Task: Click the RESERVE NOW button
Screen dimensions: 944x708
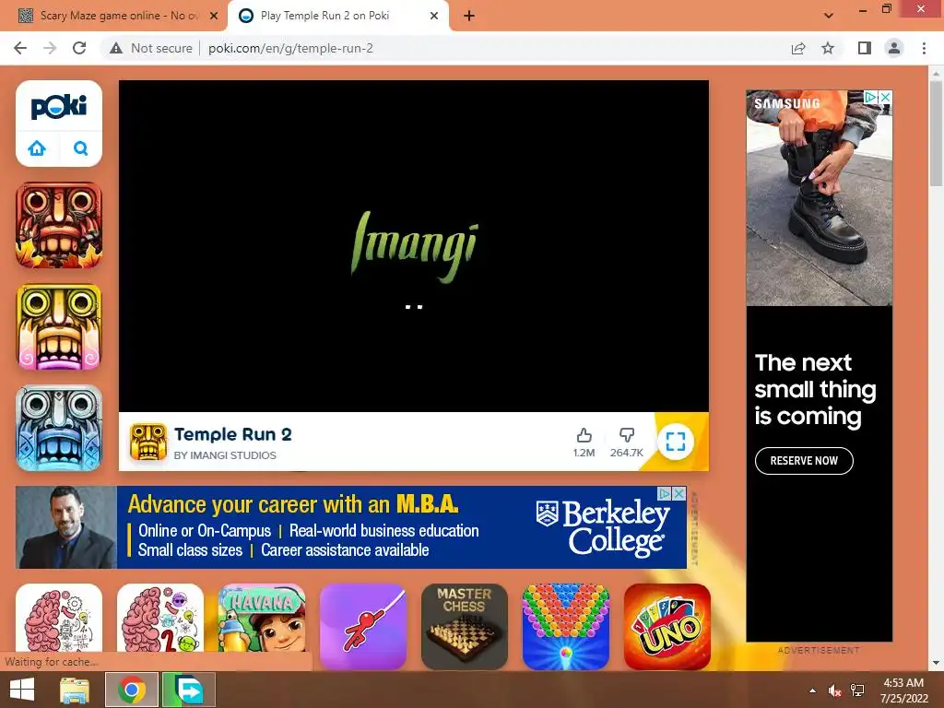Action: (804, 461)
